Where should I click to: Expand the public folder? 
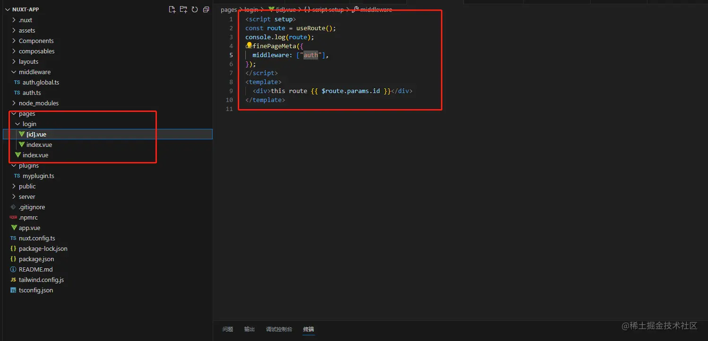point(14,186)
